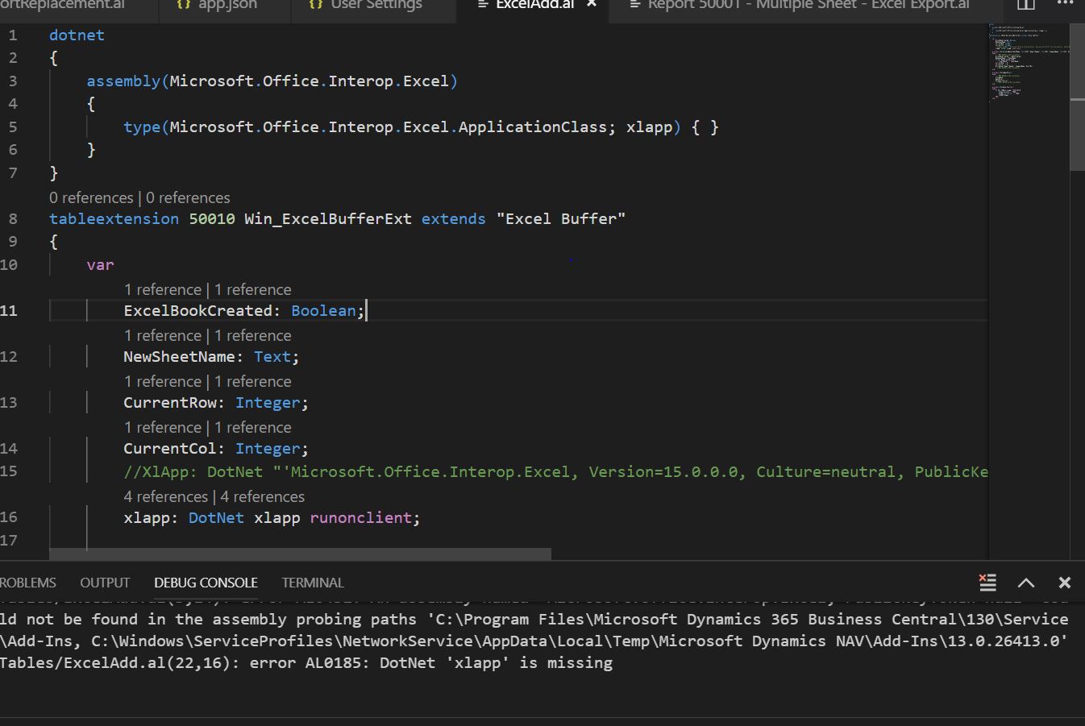Click 1 reference above CurrentRow variable

pyautogui.click(x=163, y=381)
